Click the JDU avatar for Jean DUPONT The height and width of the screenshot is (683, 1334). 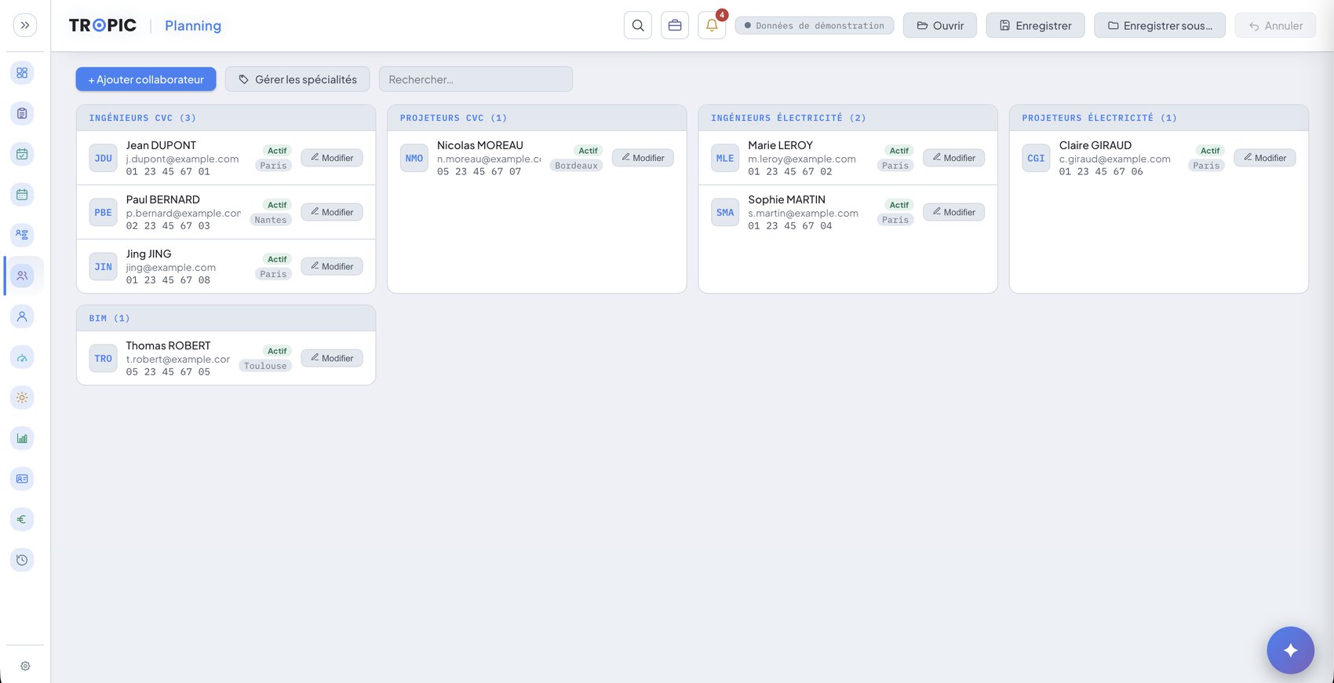coord(103,159)
